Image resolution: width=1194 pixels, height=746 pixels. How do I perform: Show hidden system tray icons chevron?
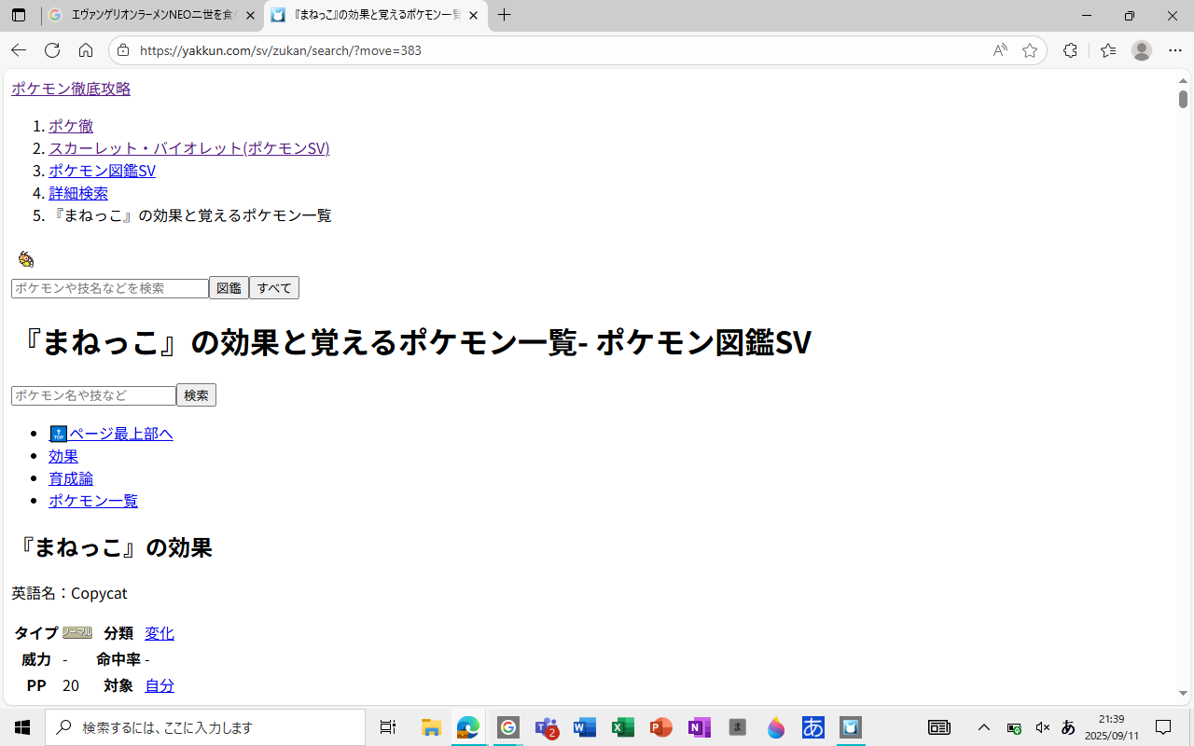point(983,727)
